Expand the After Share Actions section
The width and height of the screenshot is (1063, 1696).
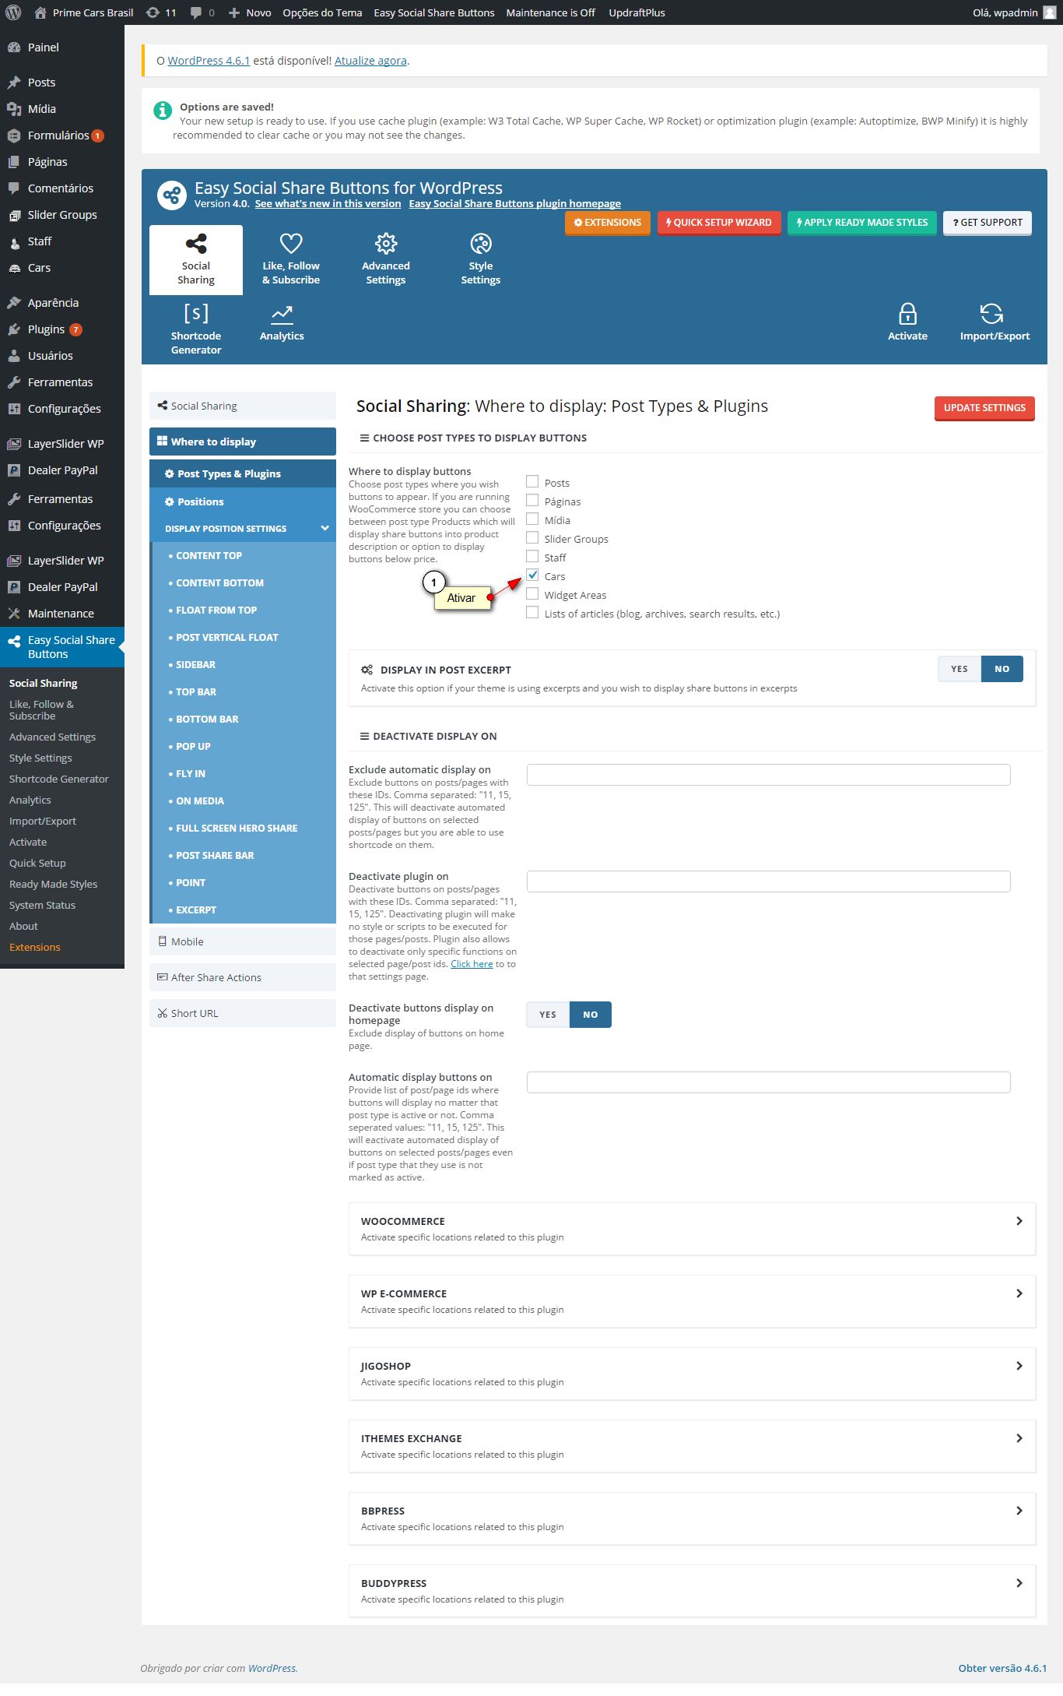coord(243,977)
